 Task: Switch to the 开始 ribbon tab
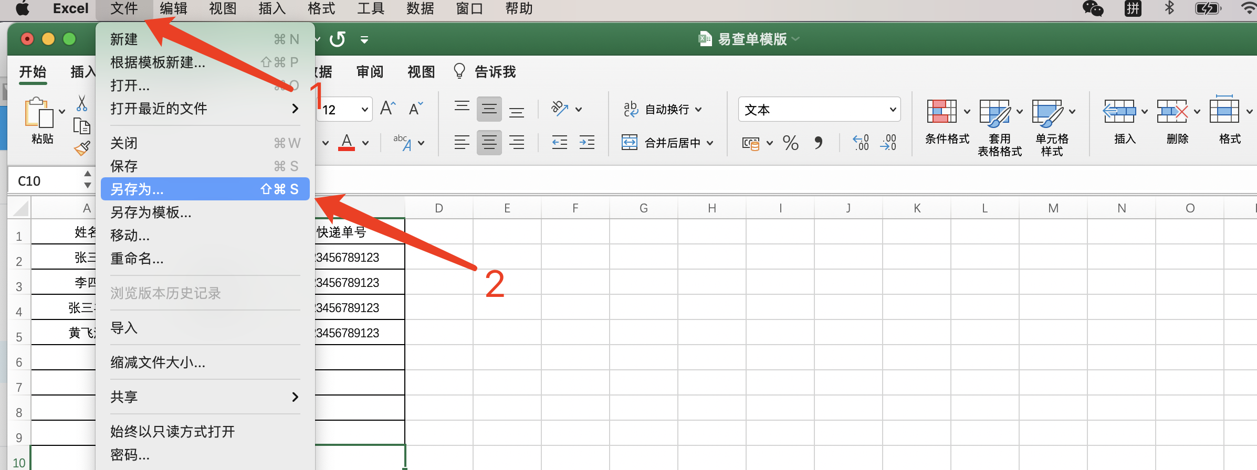point(33,72)
